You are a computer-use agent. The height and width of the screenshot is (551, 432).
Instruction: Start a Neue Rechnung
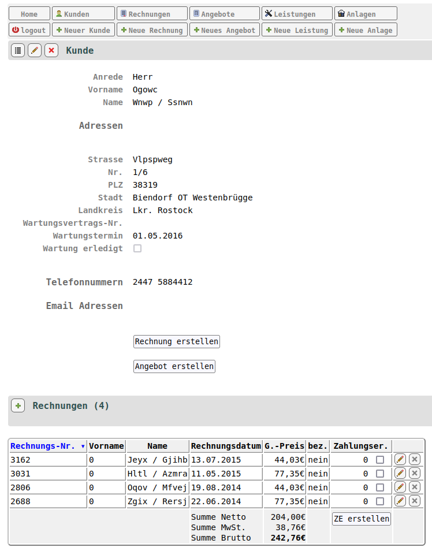click(x=152, y=30)
